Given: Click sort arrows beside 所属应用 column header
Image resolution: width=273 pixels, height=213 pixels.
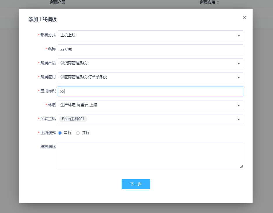Looking at the screenshot, I should [x=218, y=2].
